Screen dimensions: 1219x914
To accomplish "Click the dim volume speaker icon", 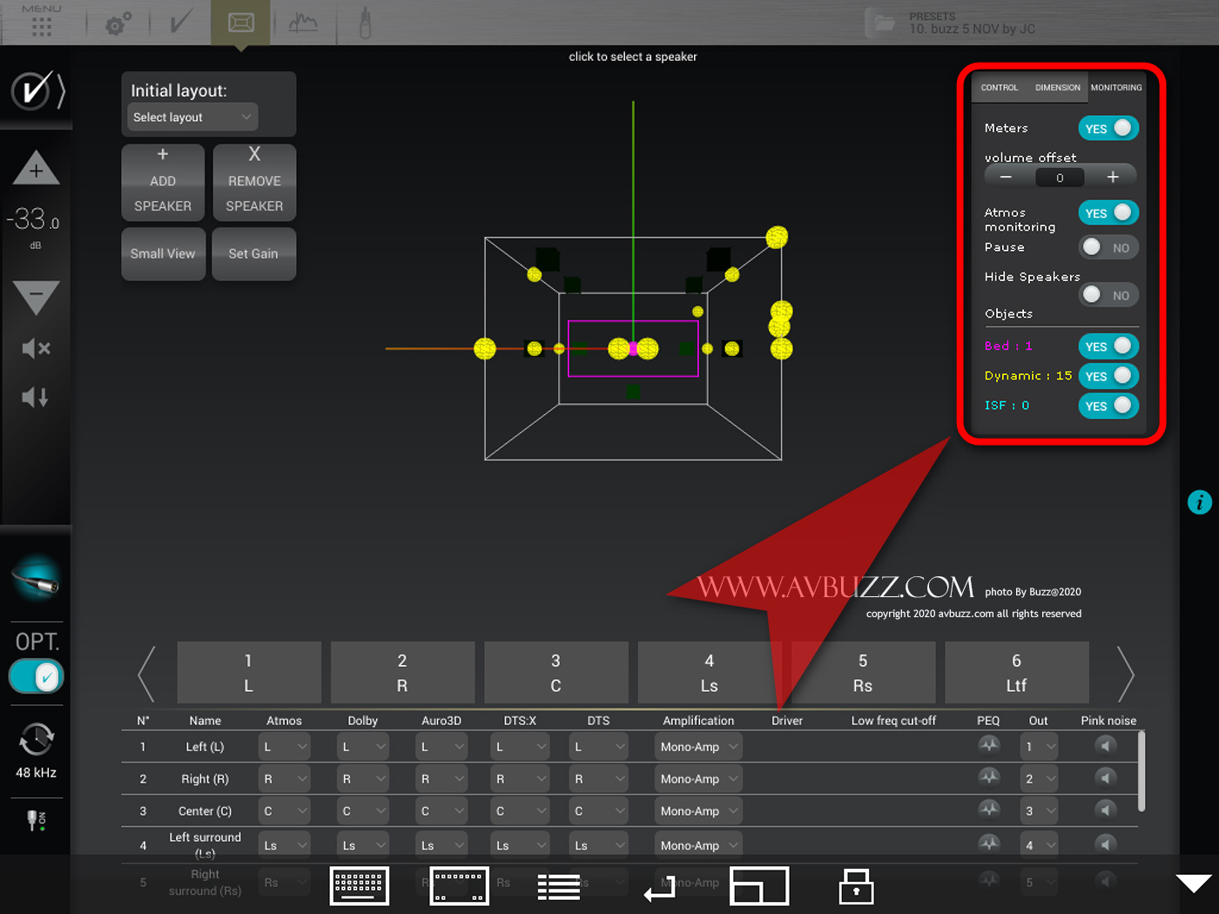I will 36,398.
